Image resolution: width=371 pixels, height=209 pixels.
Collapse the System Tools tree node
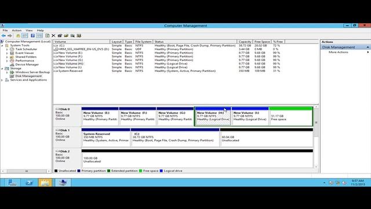click(x=2, y=45)
